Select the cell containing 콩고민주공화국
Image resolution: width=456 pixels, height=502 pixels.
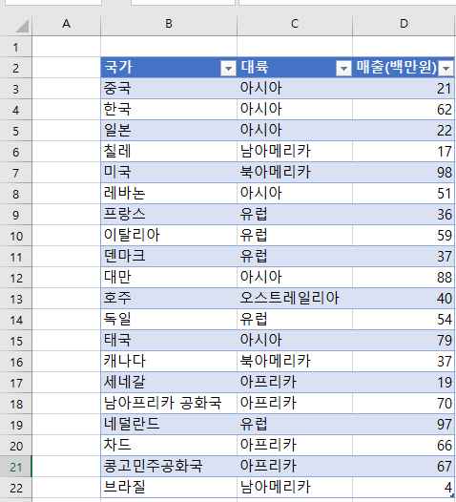tap(169, 467)
